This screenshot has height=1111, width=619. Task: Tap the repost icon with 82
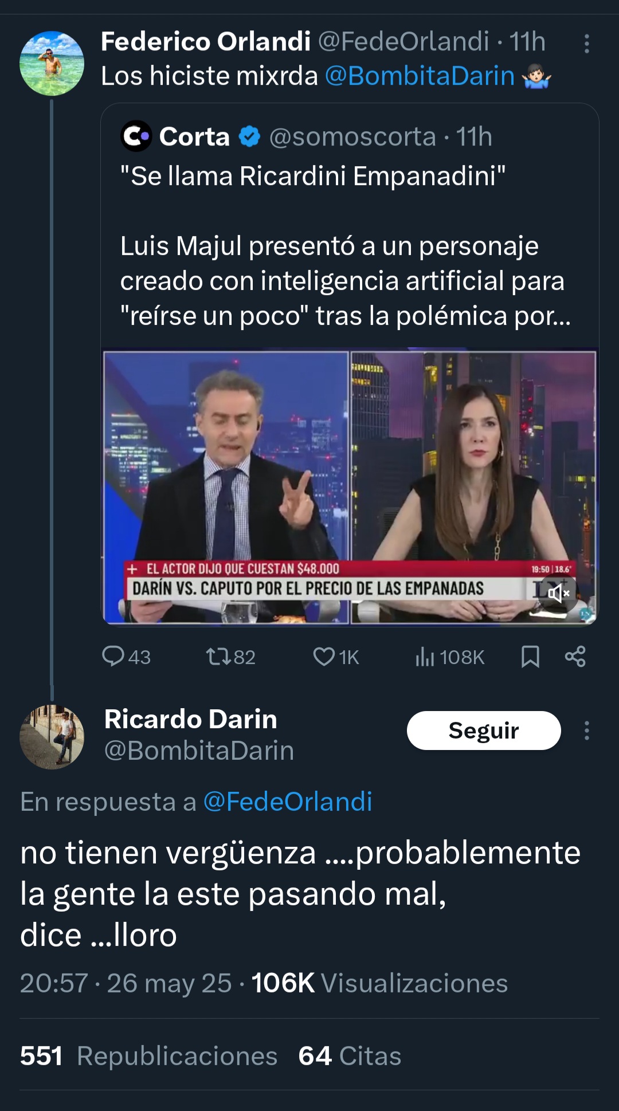[x=218, y=656]
